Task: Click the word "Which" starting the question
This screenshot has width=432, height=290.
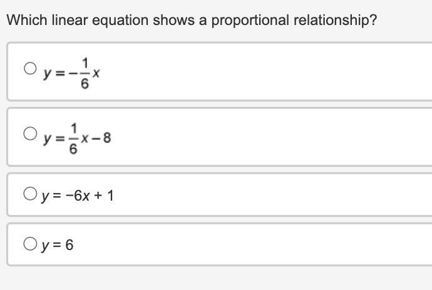Action: (x=27, y=20)
